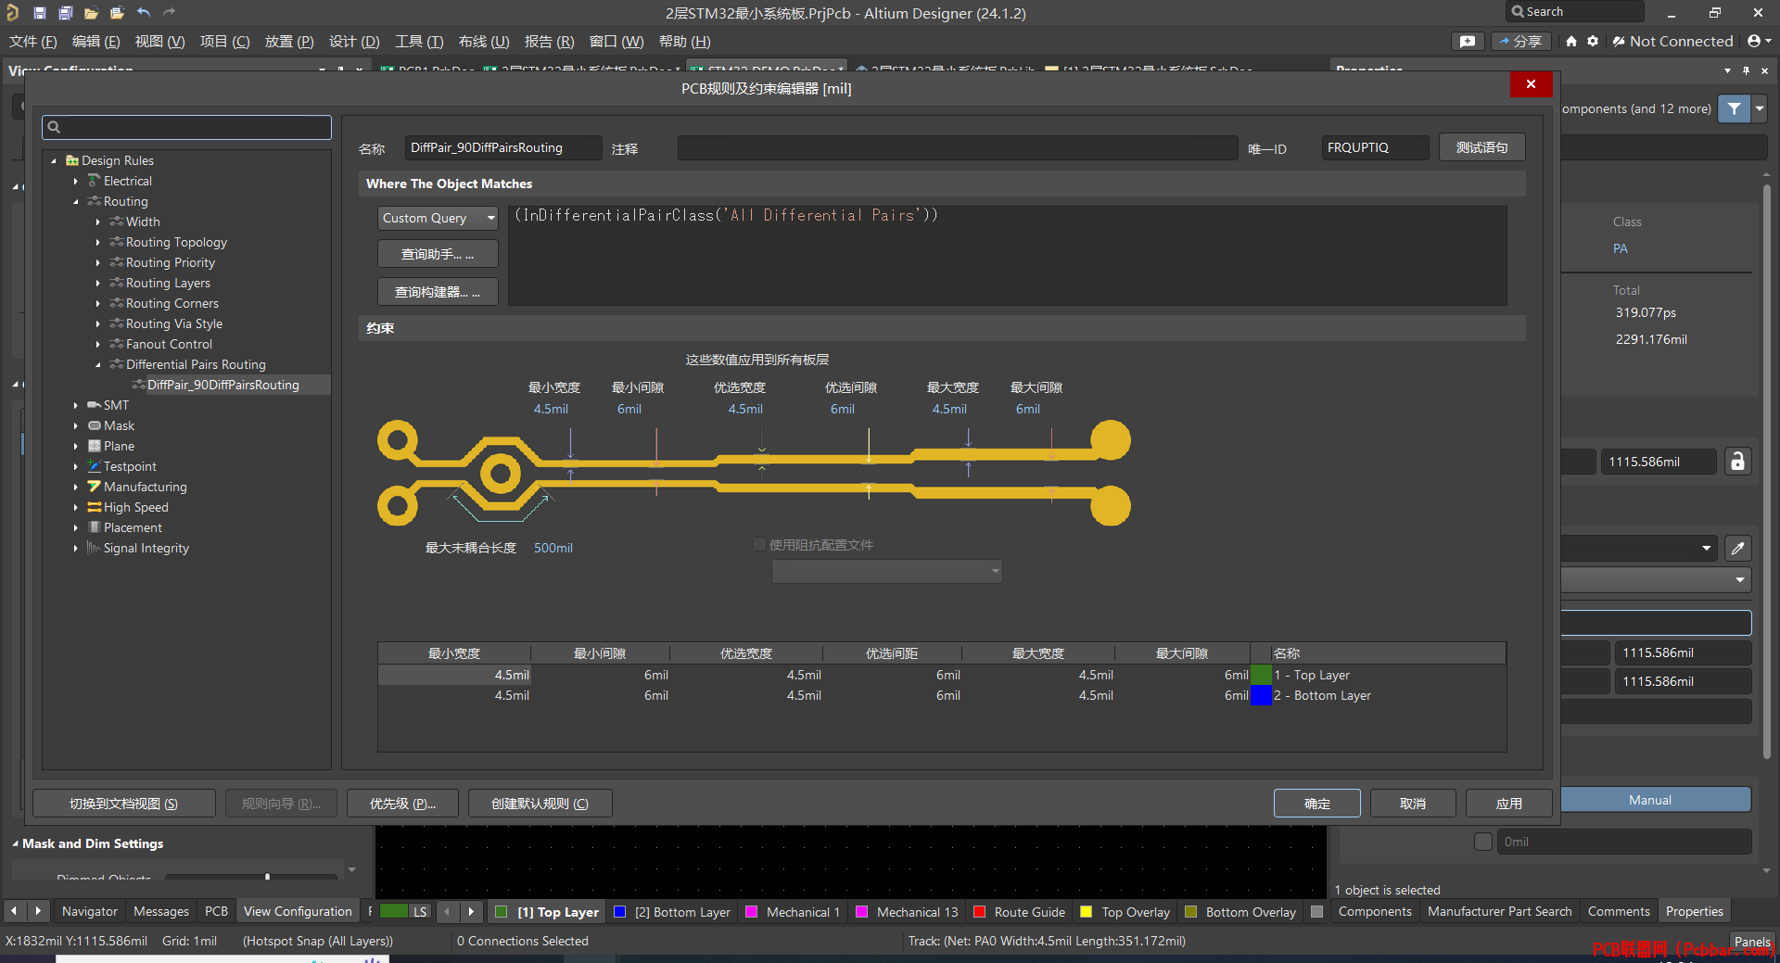Select the Manufacturing rule category icon

click(95, 487)
